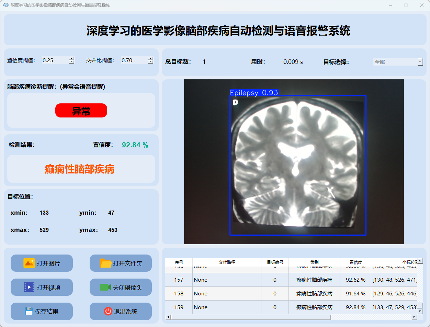Click the xmax value 529
The height and width of the screenshot is (327, 430).
(44, 230)
